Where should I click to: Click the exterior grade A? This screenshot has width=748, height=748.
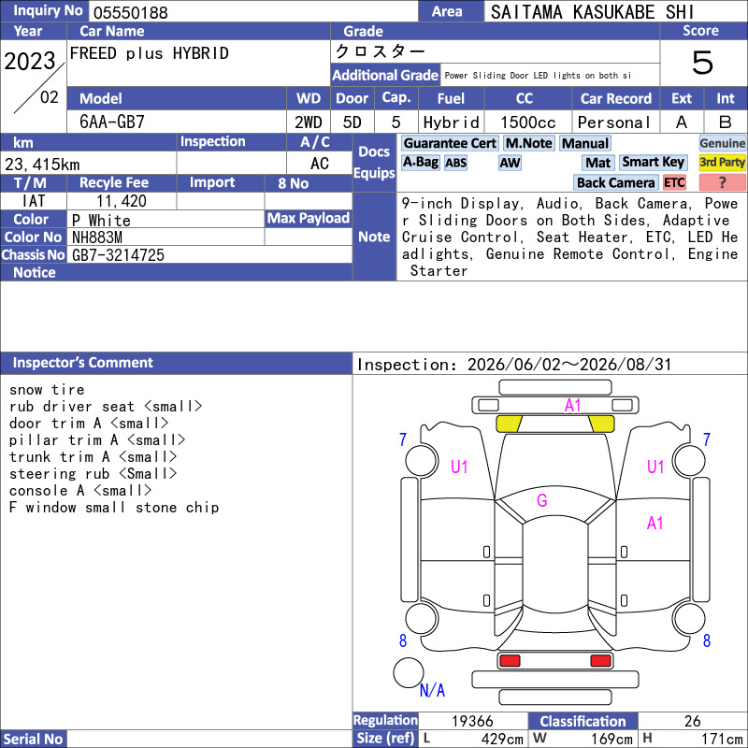tap(682, 122)
